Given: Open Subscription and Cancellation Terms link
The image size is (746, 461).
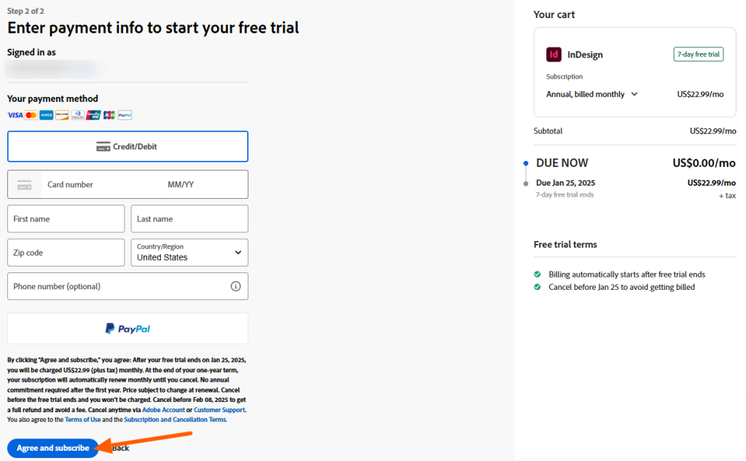Looking at the screenshot, I should 175,419.
